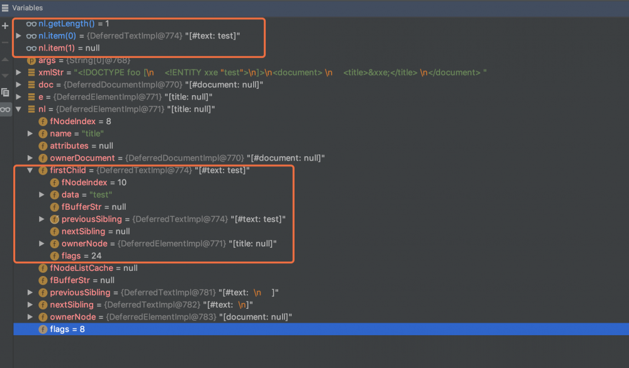Click the "[#document: null]" value of doc
The image size is (629, 368).
pyautogui.click(x=224, y=84)
